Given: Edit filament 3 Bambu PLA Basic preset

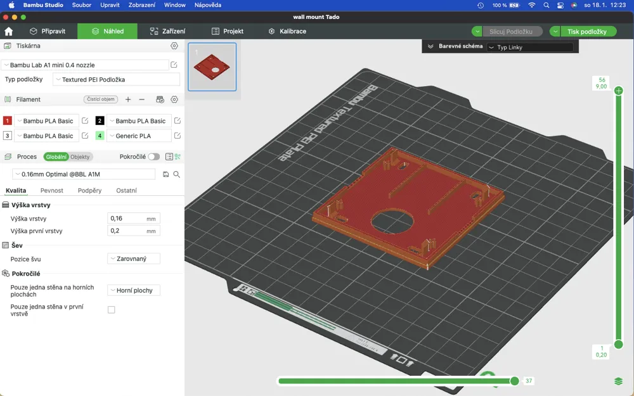Looking at the screenshot, I should click(x=85, y=136).
